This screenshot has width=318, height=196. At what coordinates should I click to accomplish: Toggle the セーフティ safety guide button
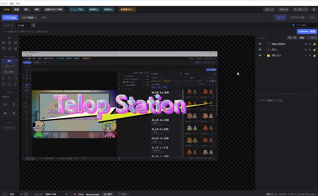10,72
